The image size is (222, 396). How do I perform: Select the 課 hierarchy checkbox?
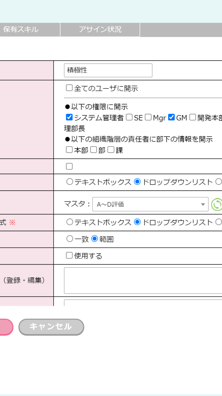tap(111, 150)
